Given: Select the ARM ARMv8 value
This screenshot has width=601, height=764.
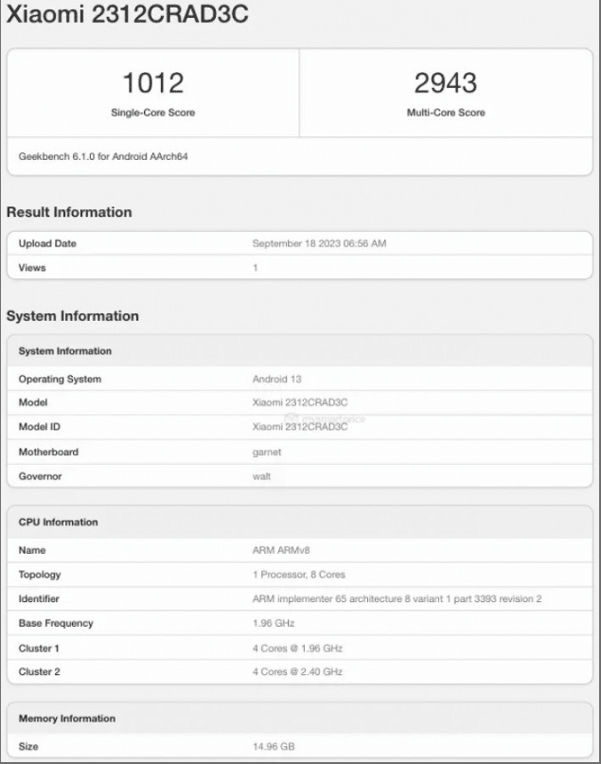Looking at the screenshot, I should (281, 551).
